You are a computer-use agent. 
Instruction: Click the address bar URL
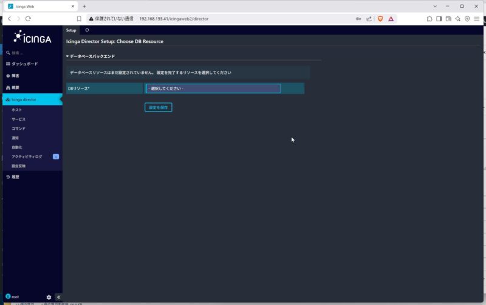pos(174,19)
